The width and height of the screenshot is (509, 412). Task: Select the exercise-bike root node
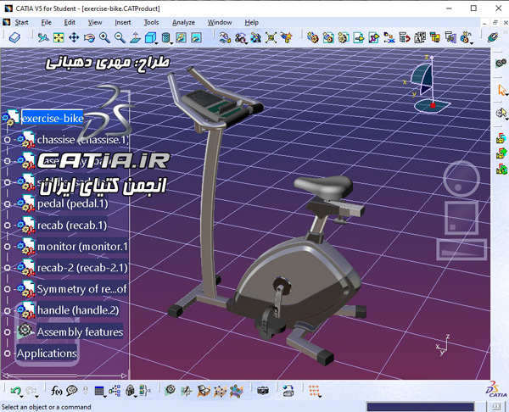coord(53,118)
